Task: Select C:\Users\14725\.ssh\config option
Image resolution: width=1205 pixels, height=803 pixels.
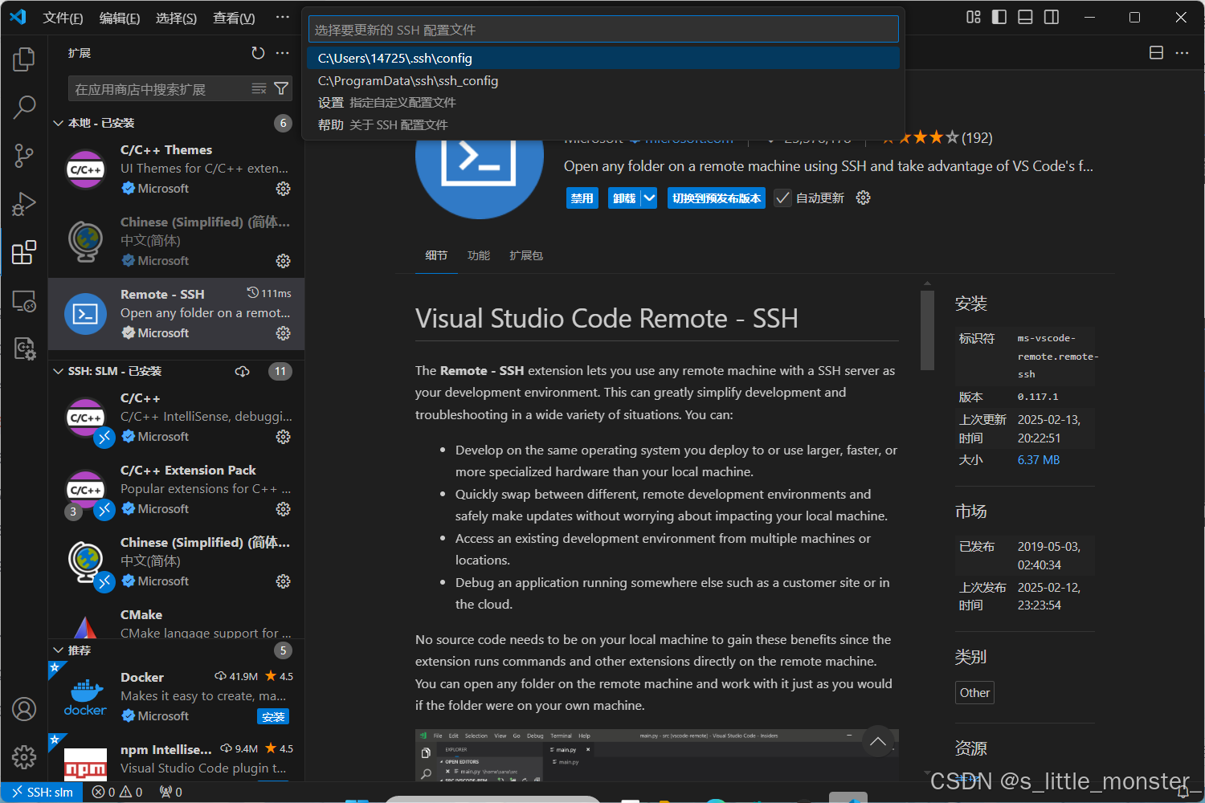Action: point(602,58)
